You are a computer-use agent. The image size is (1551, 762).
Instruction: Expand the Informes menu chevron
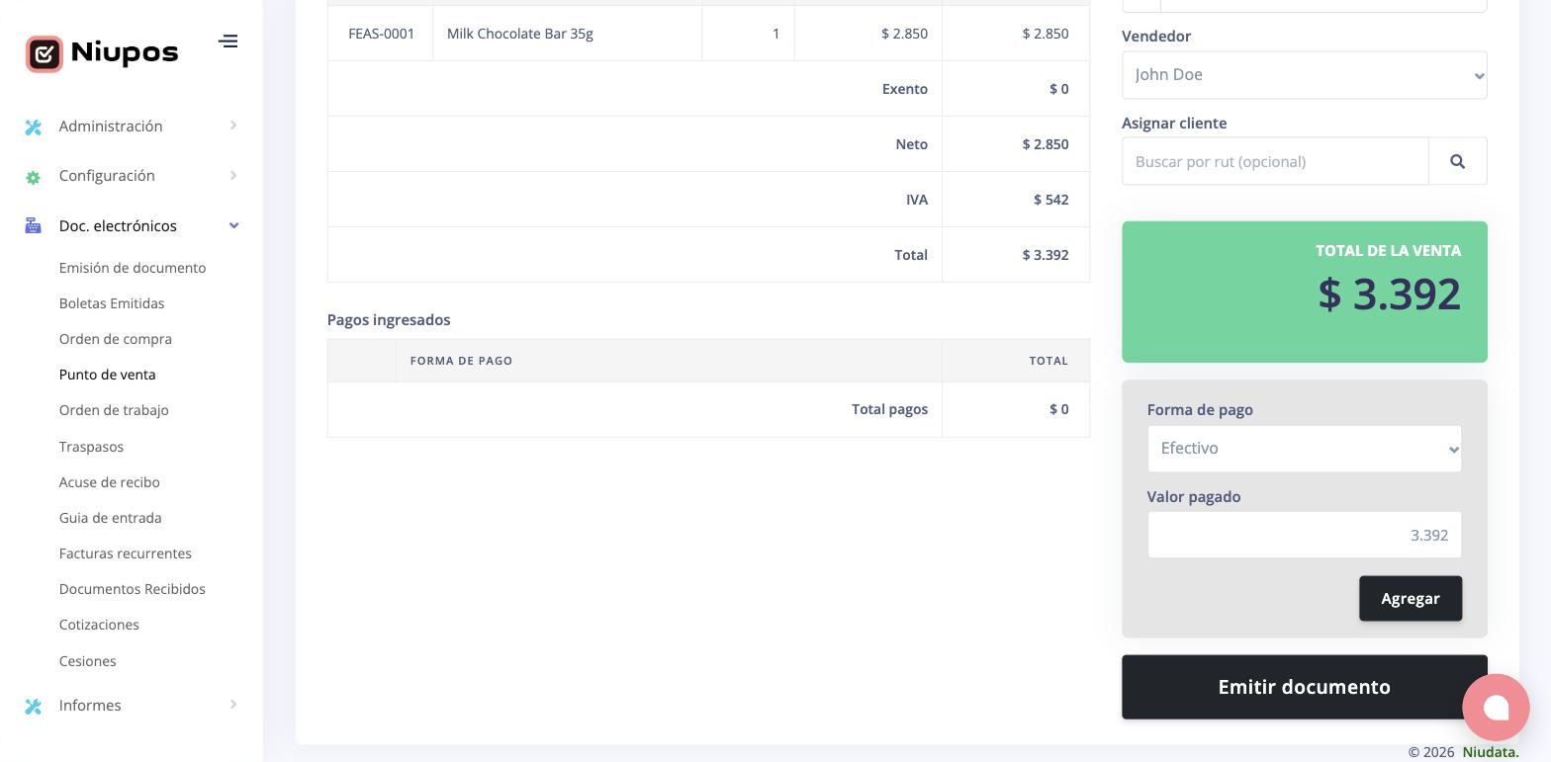(233, 705)
